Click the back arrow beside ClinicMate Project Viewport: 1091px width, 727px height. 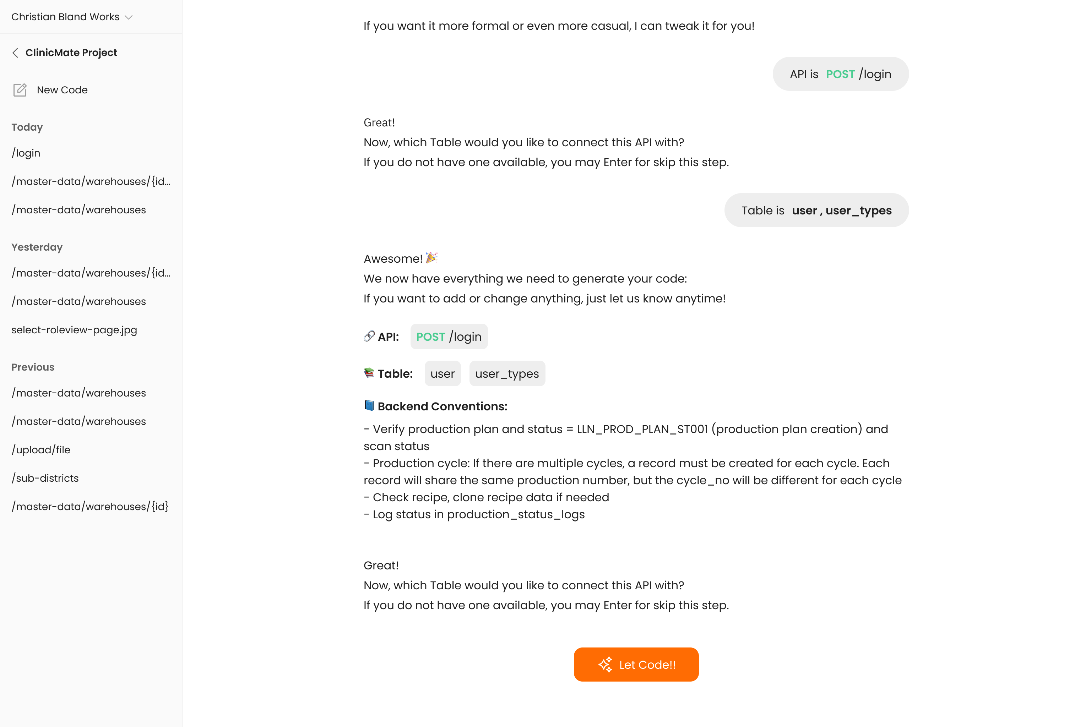coord(15,53)
